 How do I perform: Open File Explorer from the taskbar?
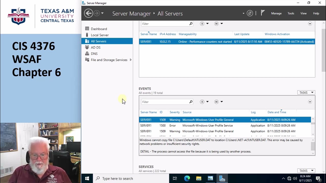(199, 178)
